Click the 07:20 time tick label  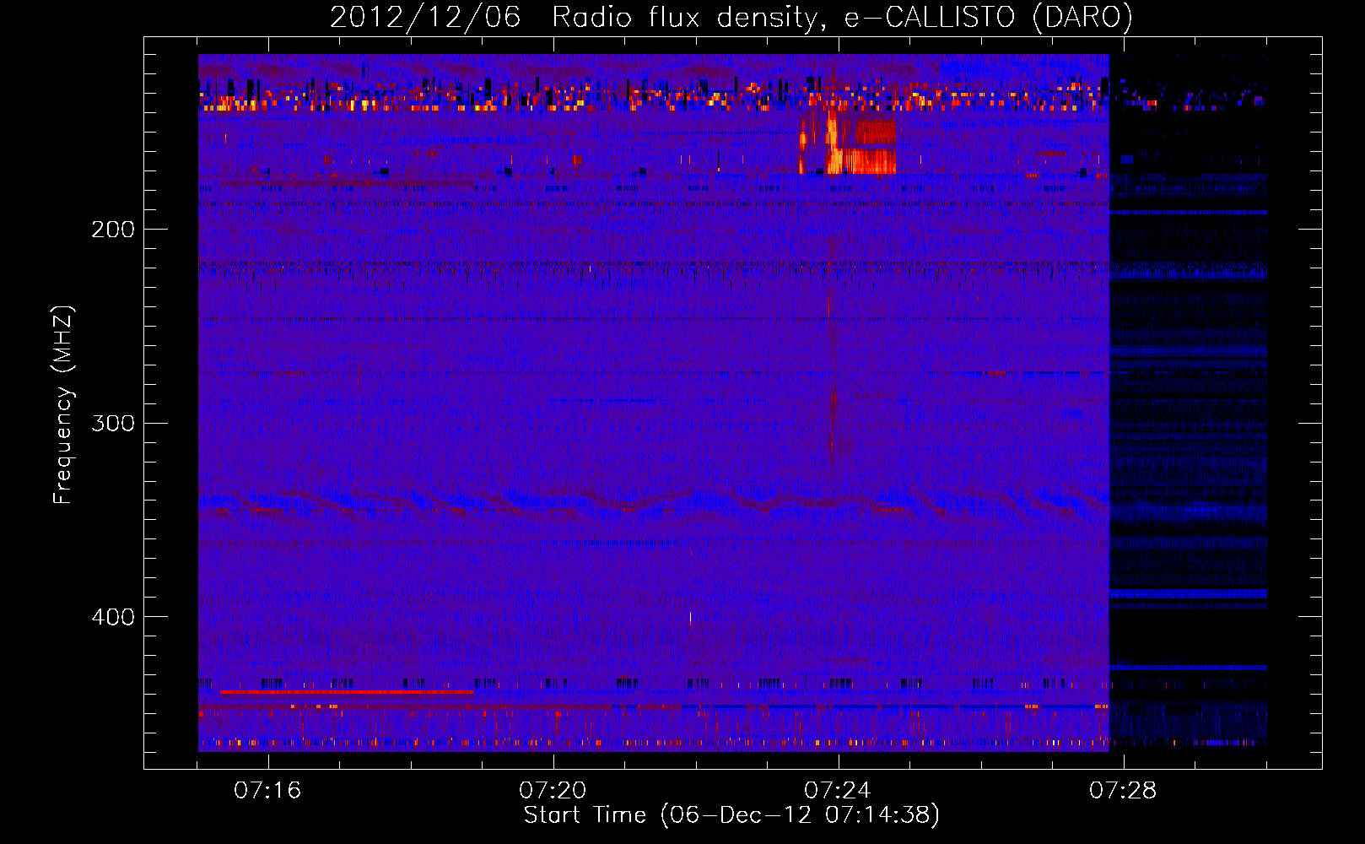553,790
